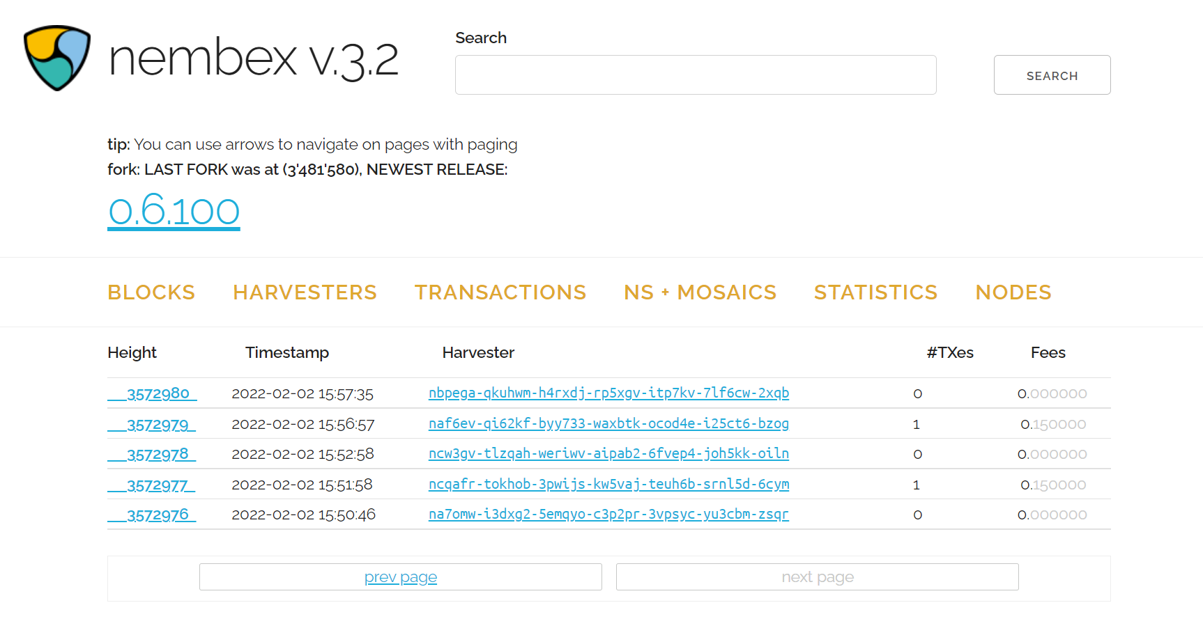Screen dimensions: 1203x635
Task: Click the next page button
Action: click(817, 577)
